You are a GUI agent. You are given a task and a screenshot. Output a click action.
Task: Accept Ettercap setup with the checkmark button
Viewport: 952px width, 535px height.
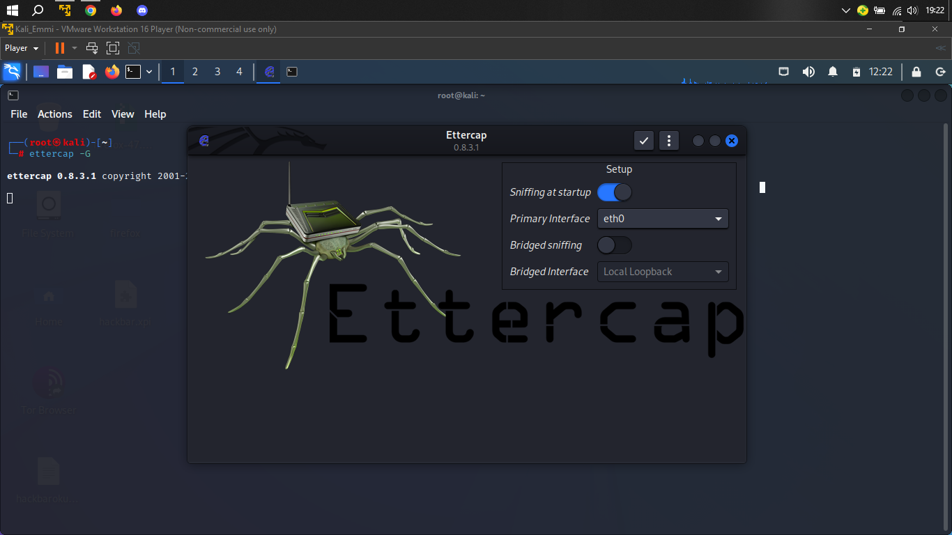click(644, 141)
